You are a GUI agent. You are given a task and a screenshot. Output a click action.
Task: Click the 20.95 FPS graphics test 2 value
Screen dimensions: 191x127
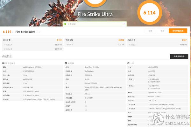(59, 49)
